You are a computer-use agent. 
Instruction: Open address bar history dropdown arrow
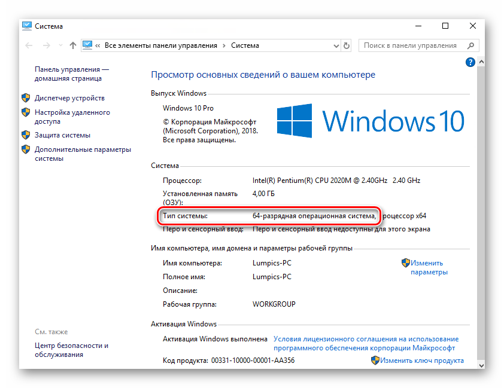(x=336, y=45)
